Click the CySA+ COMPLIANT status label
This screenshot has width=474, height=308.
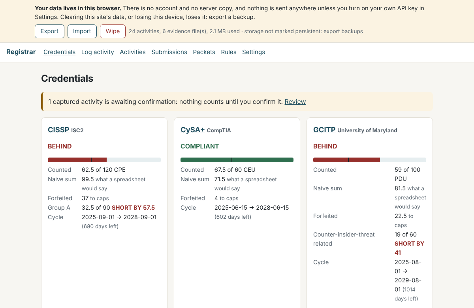[x=199, y=146]
